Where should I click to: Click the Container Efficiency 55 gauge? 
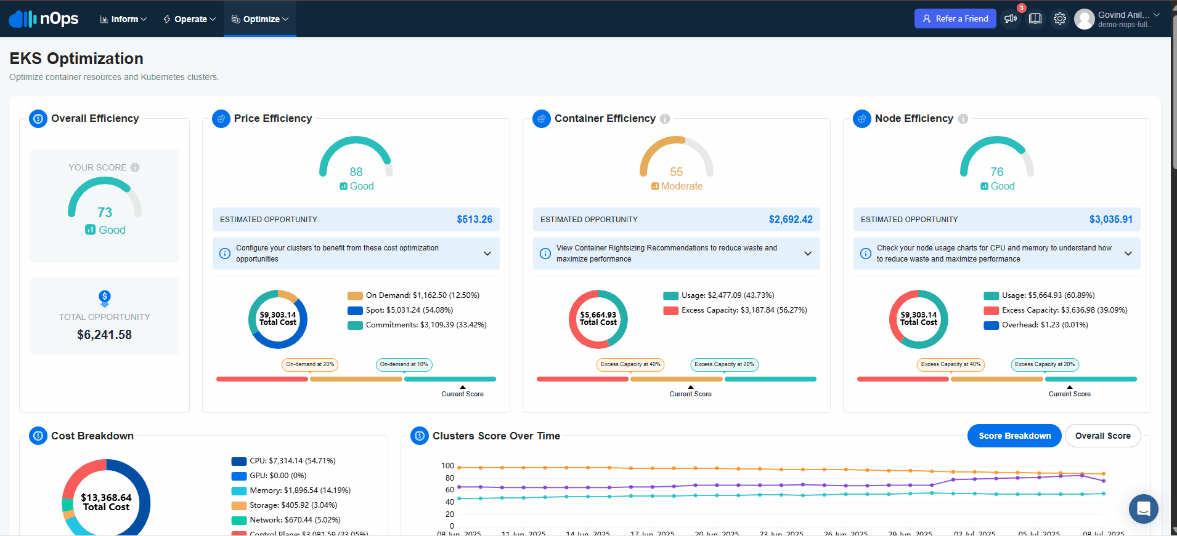(x=677, y=157)
